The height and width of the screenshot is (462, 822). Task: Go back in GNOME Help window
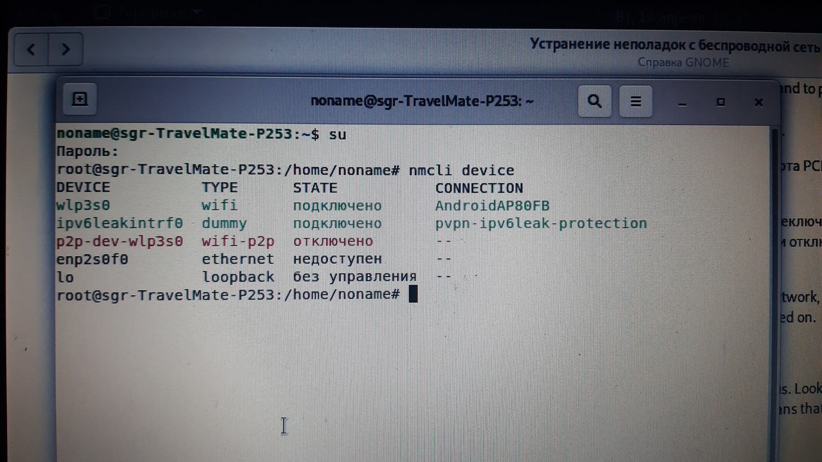tap(31, 49)
